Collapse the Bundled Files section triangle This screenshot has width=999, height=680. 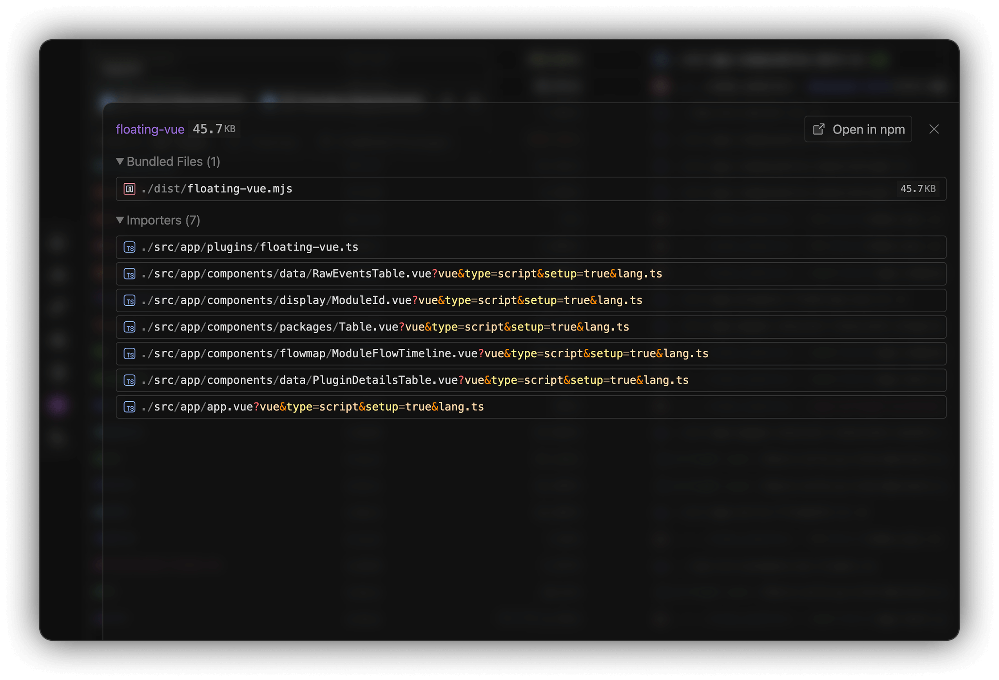[x=120, y=161]
